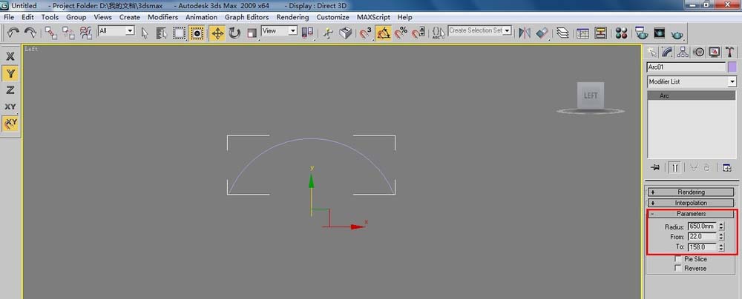Toggle the Keyboard Shortcut Override icon
This screenshot has height=299, width=742.
[346, 33]
